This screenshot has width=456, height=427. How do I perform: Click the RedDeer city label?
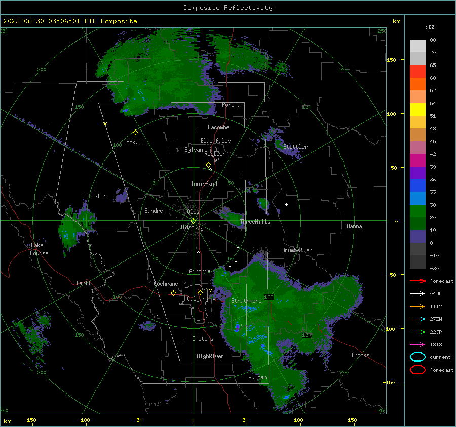215,154
